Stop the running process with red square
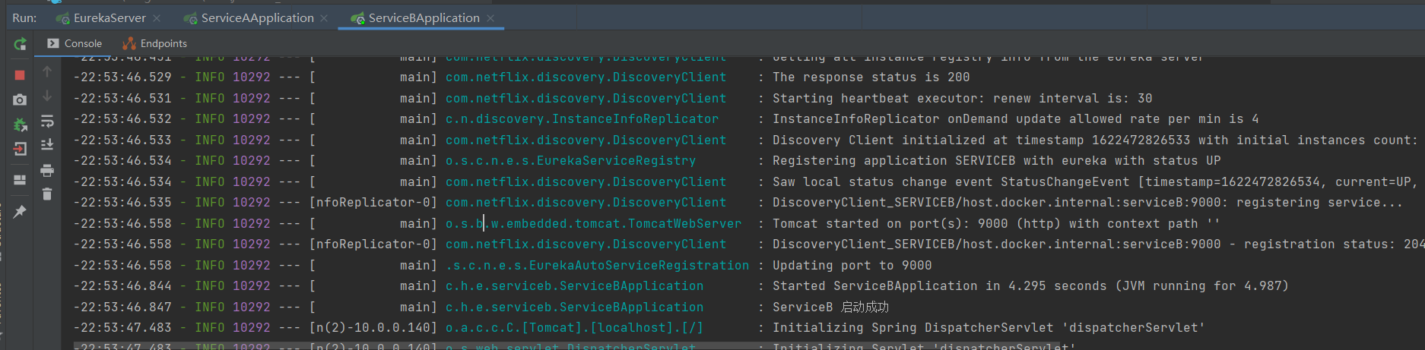The image size is (1425, 350). coord(20,75)
